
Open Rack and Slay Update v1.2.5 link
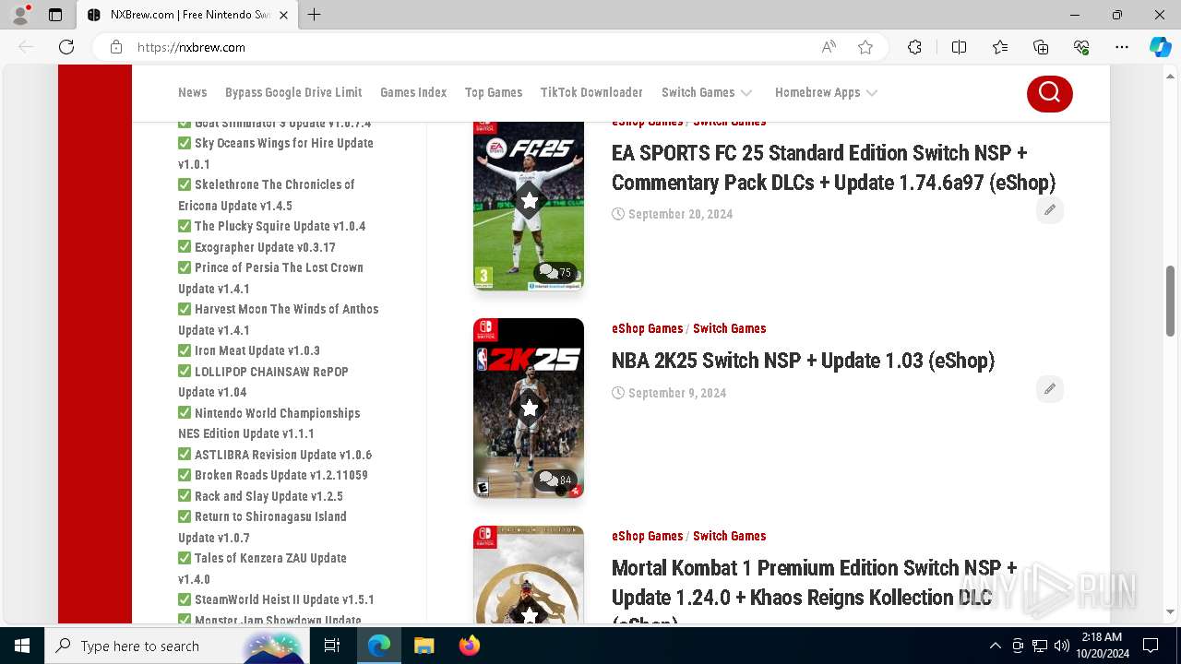[x=268, y=496]
